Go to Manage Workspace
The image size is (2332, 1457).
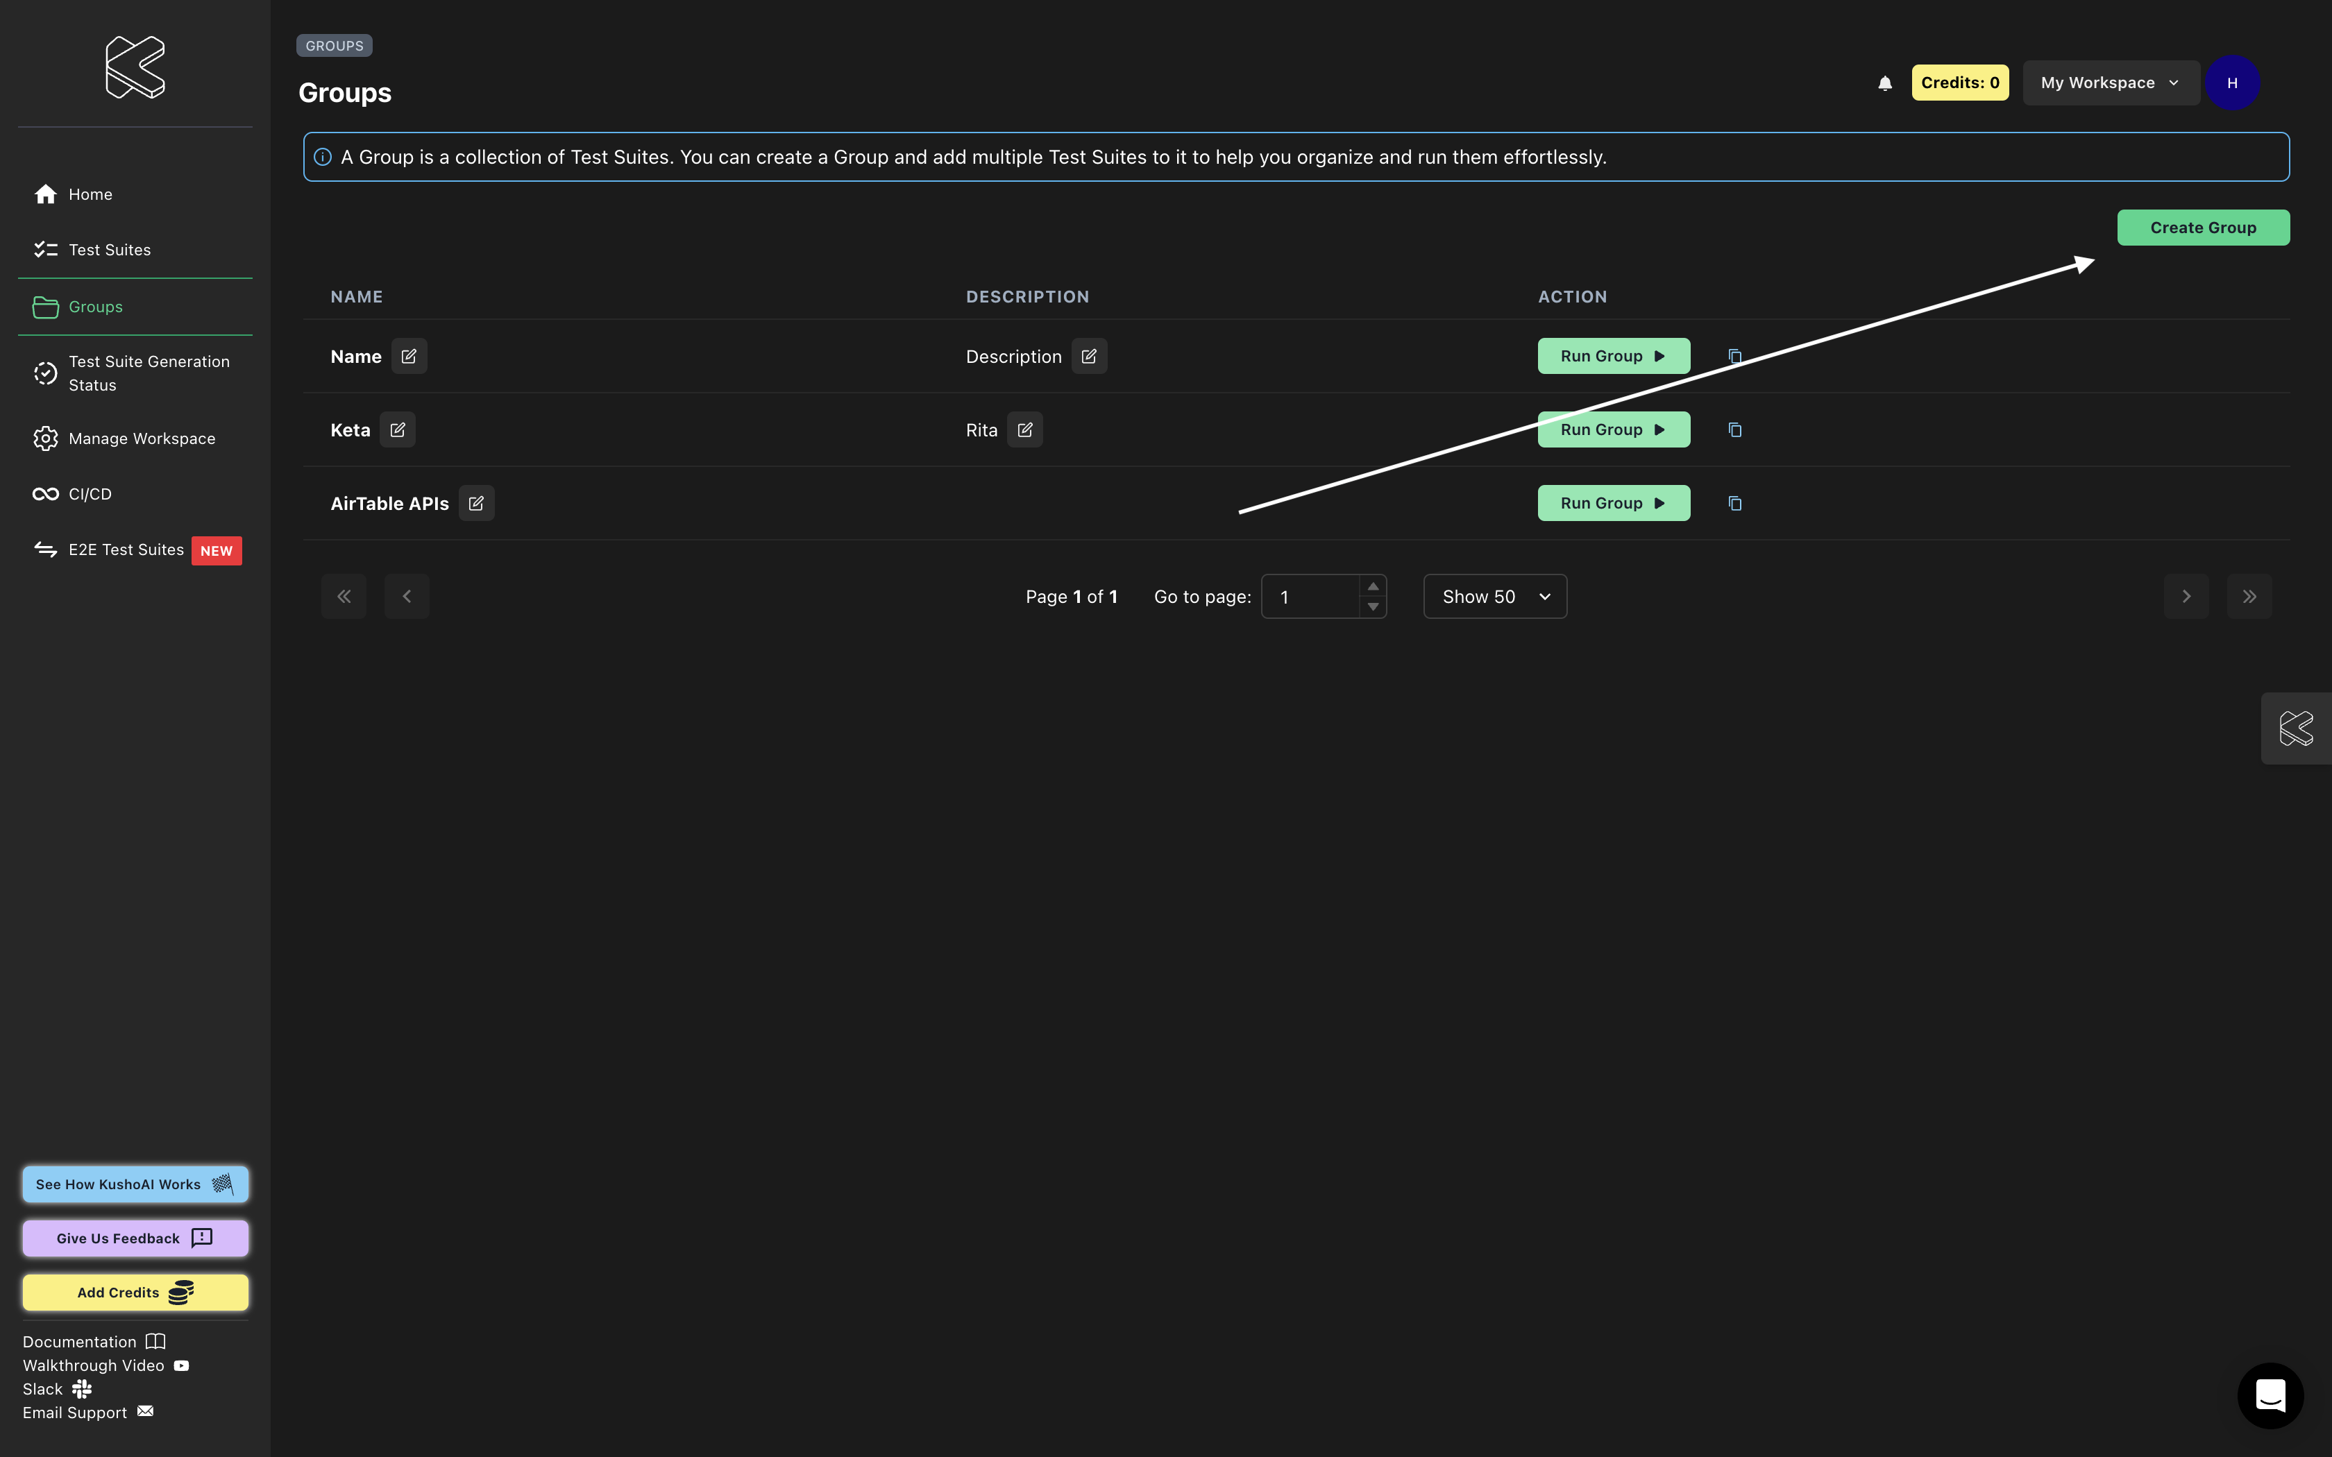(142, 438)
